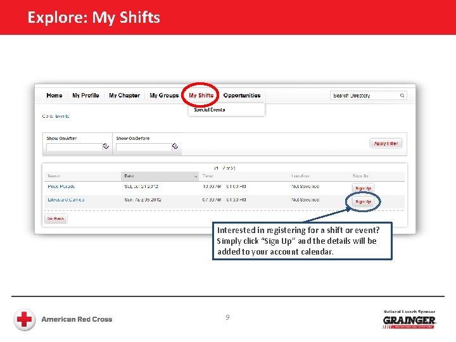Open the Lifeguard Games event link
This screenshot has width=456, height=342.
pyautogui.click(x=66, y=199)
